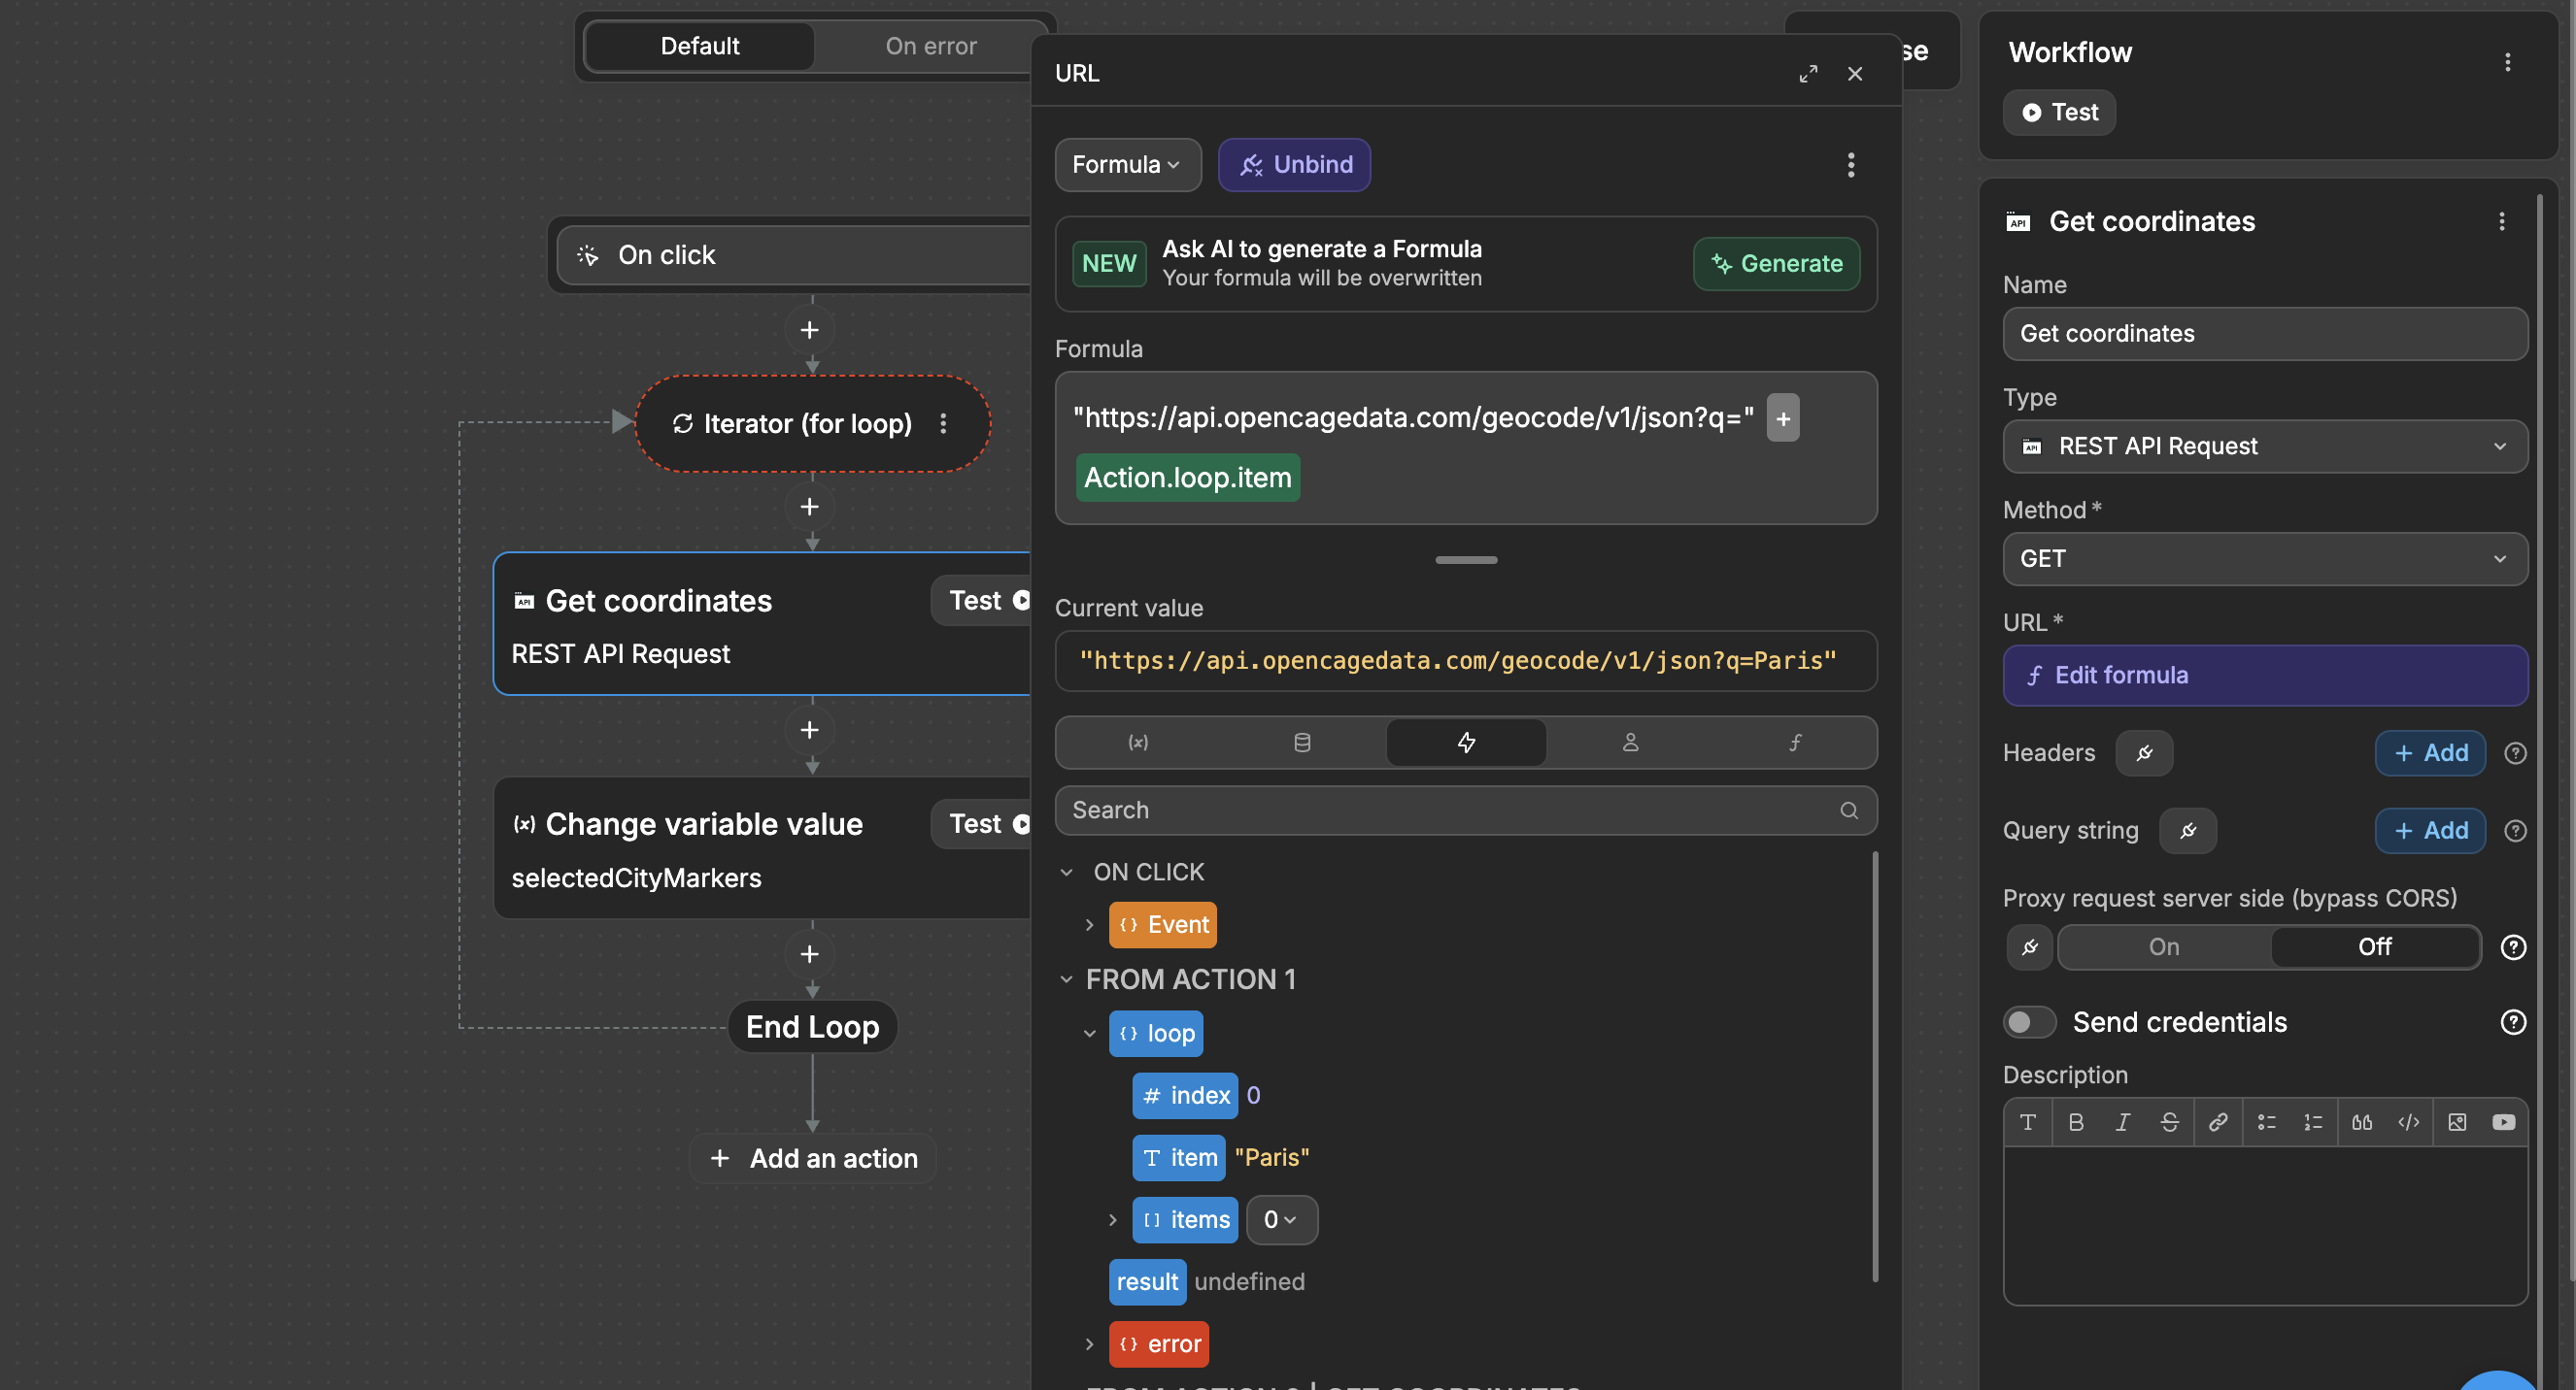This screenshot has width=2576, height=1390.
Task: Toggle the Send credentials switch
Action: (x=2029, y=1021)
